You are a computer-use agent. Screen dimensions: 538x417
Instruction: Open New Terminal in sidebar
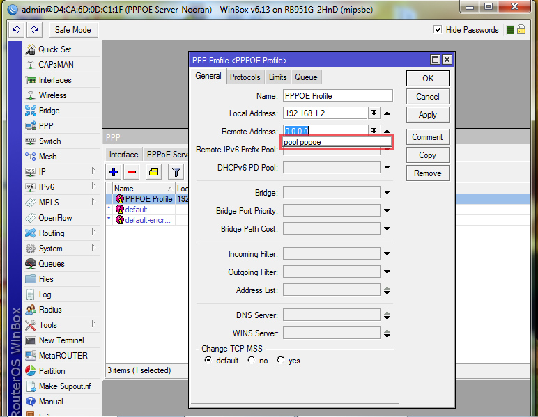point(63,340)
